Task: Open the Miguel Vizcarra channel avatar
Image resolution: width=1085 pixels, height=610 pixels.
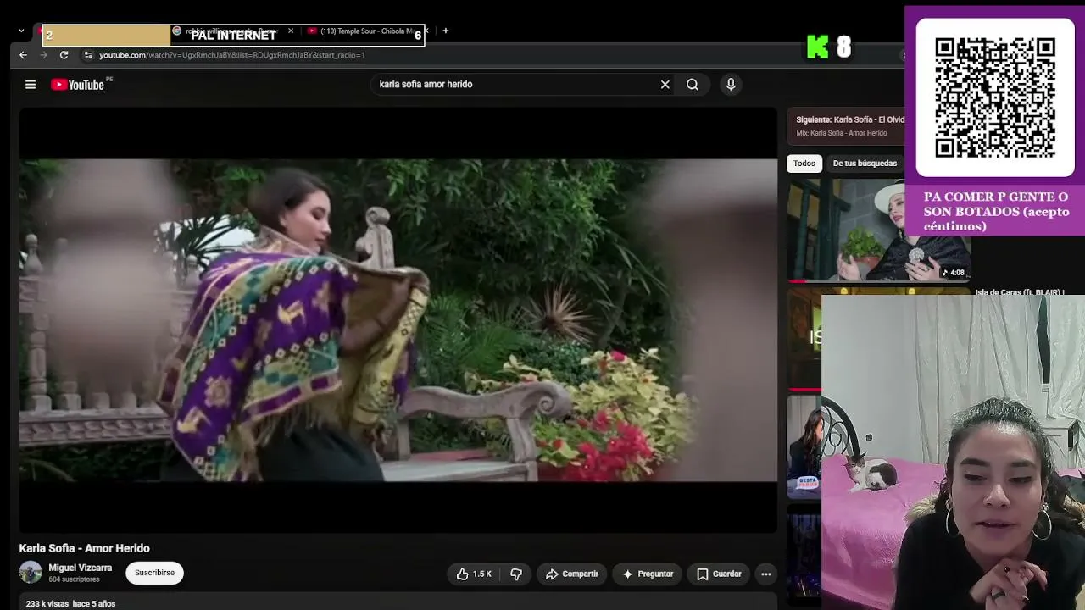Action: tap(31, 573)
